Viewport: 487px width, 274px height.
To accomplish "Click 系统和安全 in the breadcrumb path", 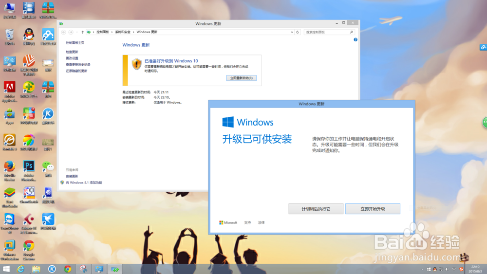I will click(x=123, y=32).
